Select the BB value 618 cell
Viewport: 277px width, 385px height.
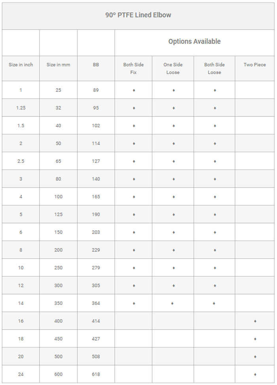click(96, 374)
